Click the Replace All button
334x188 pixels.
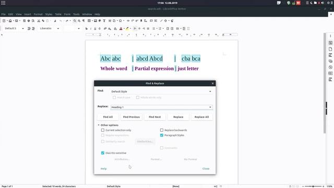pos(202,117)
